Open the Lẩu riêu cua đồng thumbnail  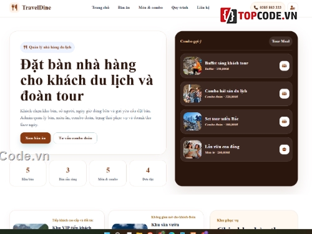point(192,149)
